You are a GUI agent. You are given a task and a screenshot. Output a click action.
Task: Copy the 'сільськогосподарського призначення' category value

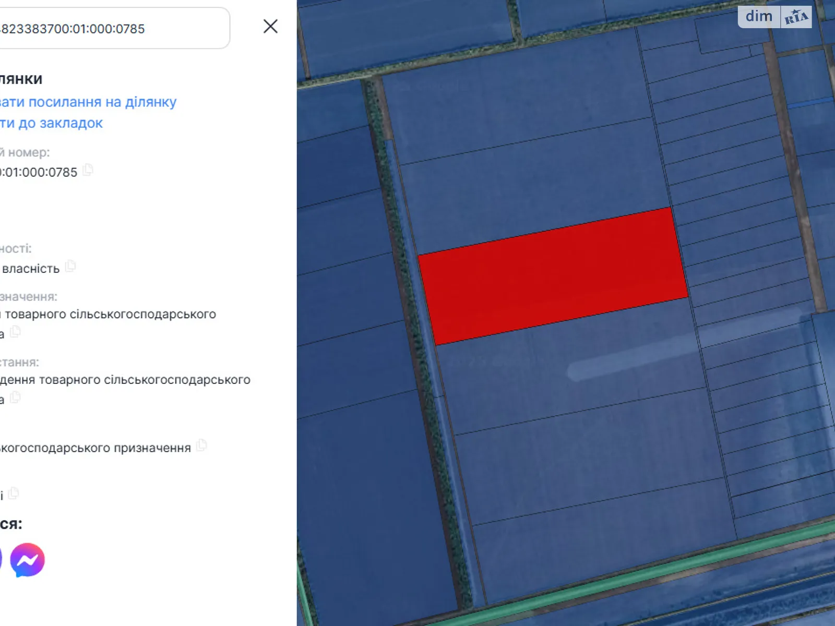(x=201, y=446)
